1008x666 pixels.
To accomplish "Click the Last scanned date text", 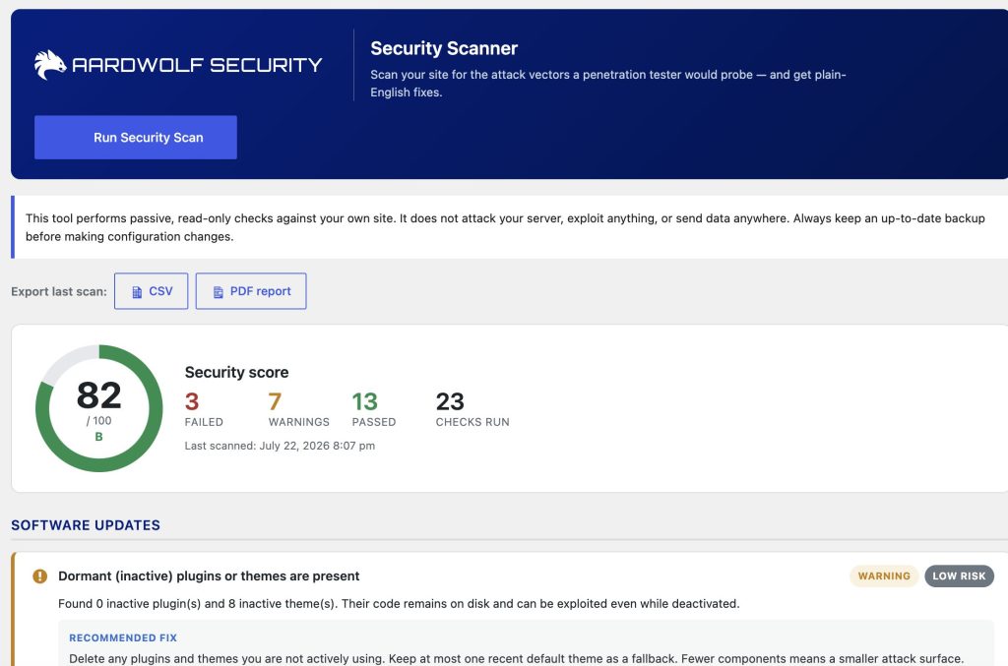I will [280, 446].
